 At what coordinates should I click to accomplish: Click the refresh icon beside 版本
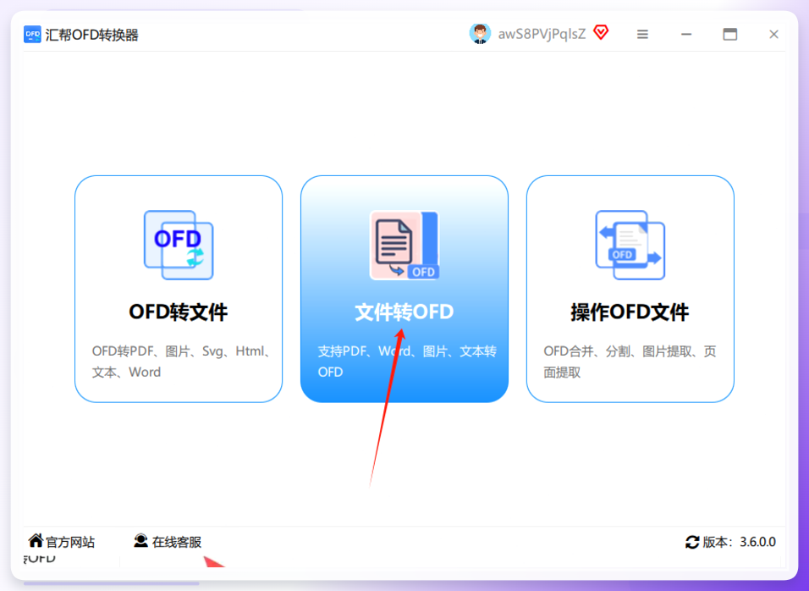click(692, 543)
